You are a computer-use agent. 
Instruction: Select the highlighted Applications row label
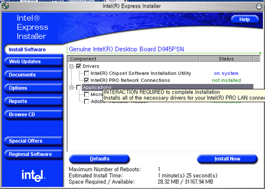coord(97,87)
